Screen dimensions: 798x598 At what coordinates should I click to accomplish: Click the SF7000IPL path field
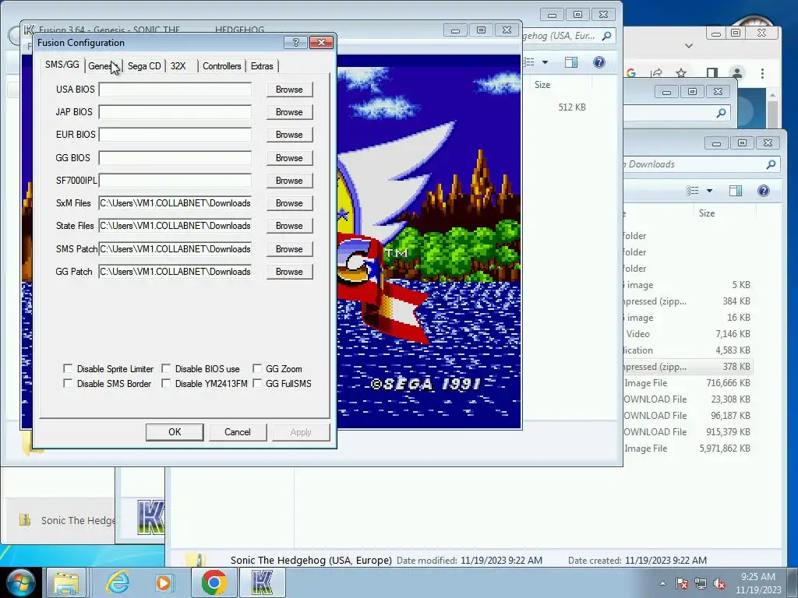[x=175, y=181]
